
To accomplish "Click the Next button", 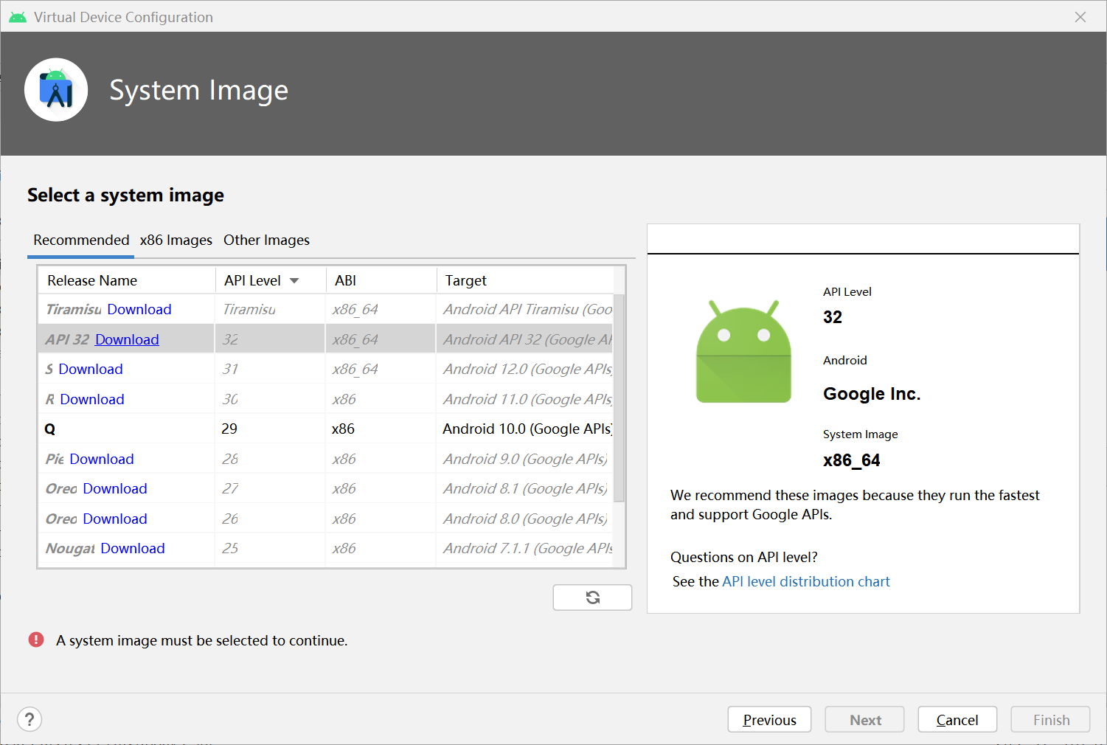I will pyautogui.click(x=864, y=719).
